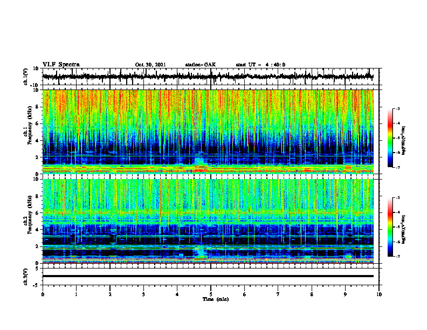The width and height of the screenshot is (427, 330).
Task: Click the "-5" tick on ch.3(V) axis
Action: [x=37, y=285]
